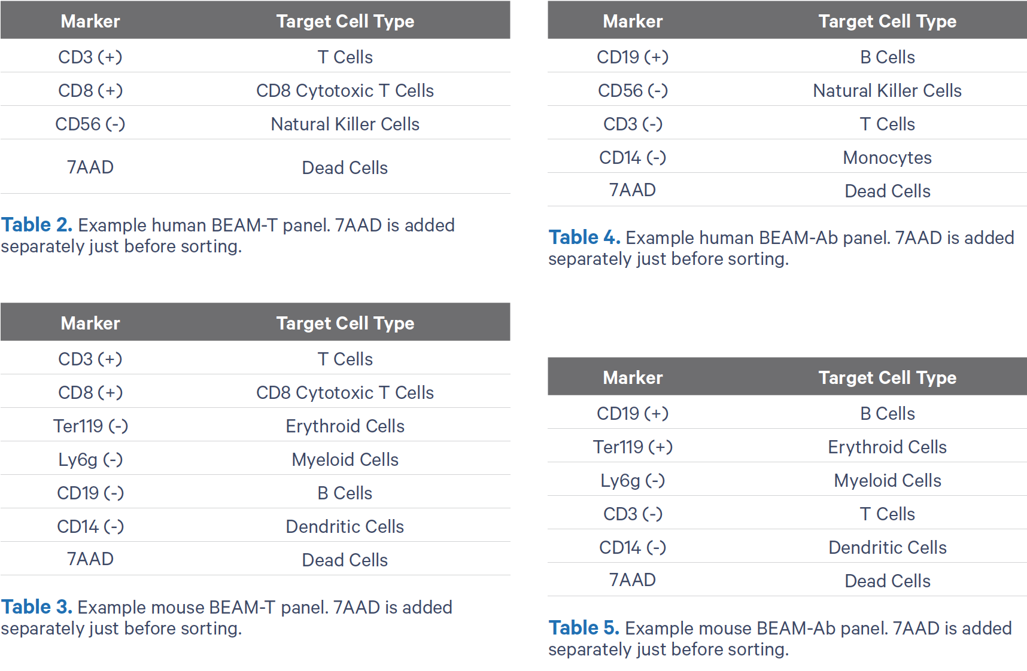The image size is (1027, 671).
Task: Click the Ter119 (+) marker in Table 5
Action: (x=633, y=447)
